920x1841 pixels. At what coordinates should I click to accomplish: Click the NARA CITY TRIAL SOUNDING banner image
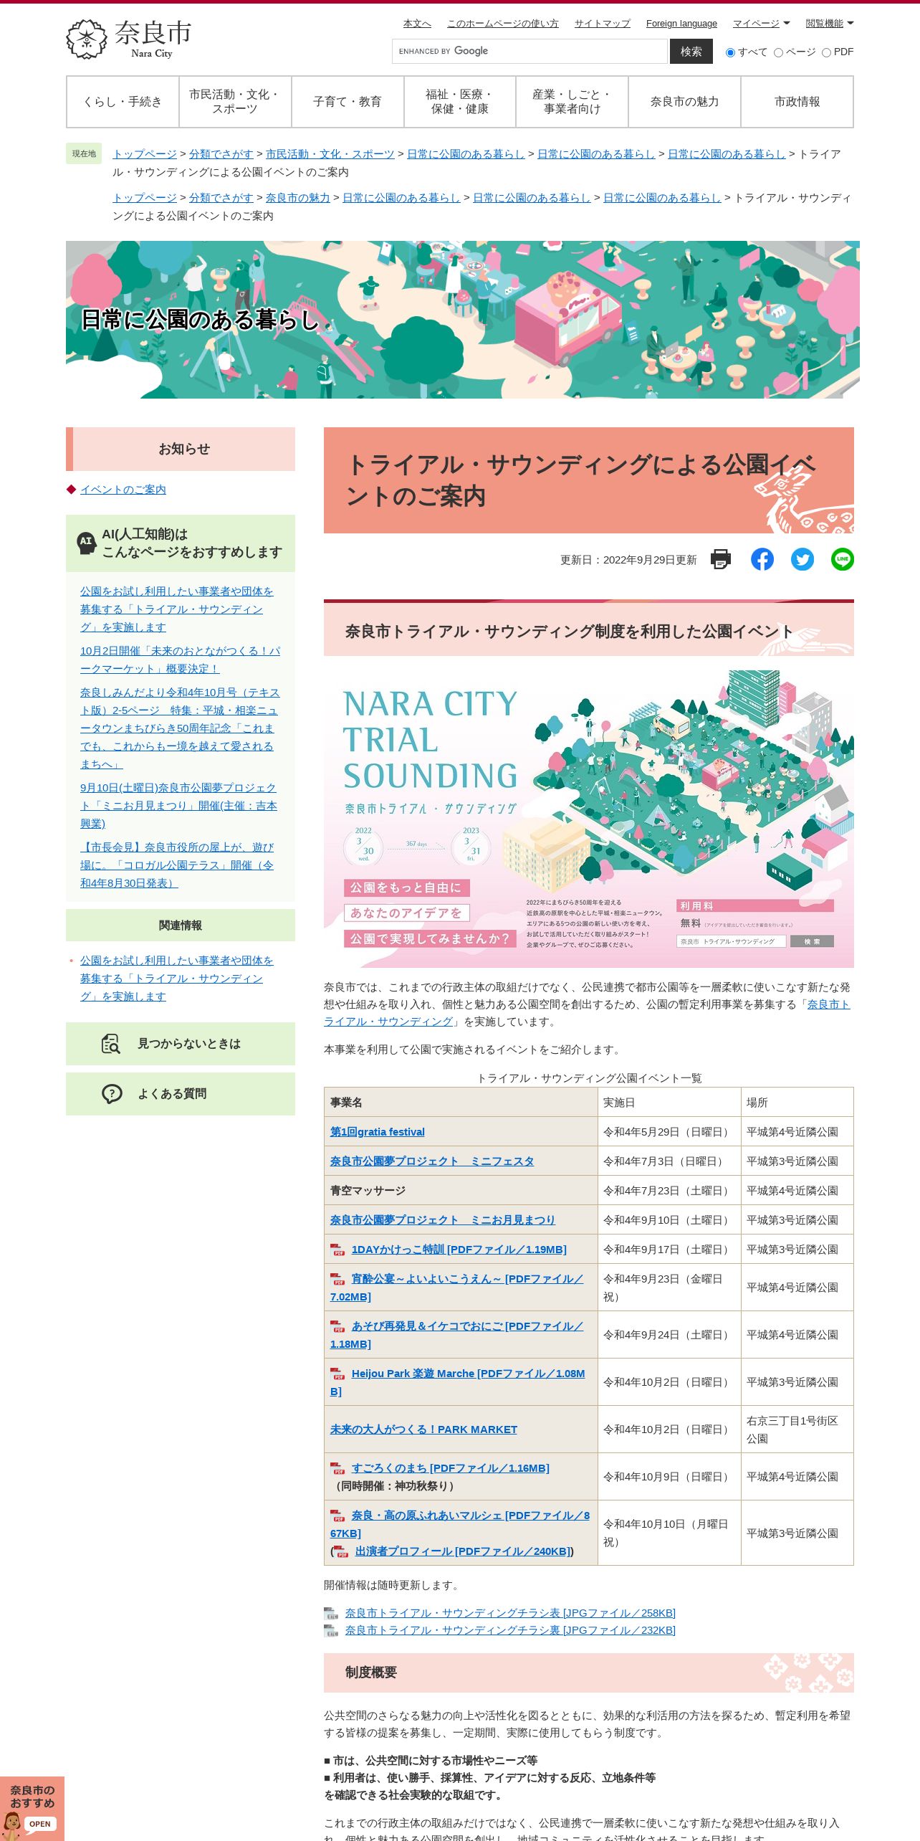(589, 819)
